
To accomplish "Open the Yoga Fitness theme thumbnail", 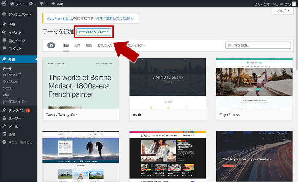I will coord(254,84).
